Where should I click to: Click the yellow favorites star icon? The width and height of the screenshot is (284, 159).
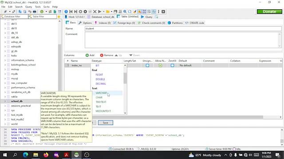pyautogui.click(x=59, y=17)
